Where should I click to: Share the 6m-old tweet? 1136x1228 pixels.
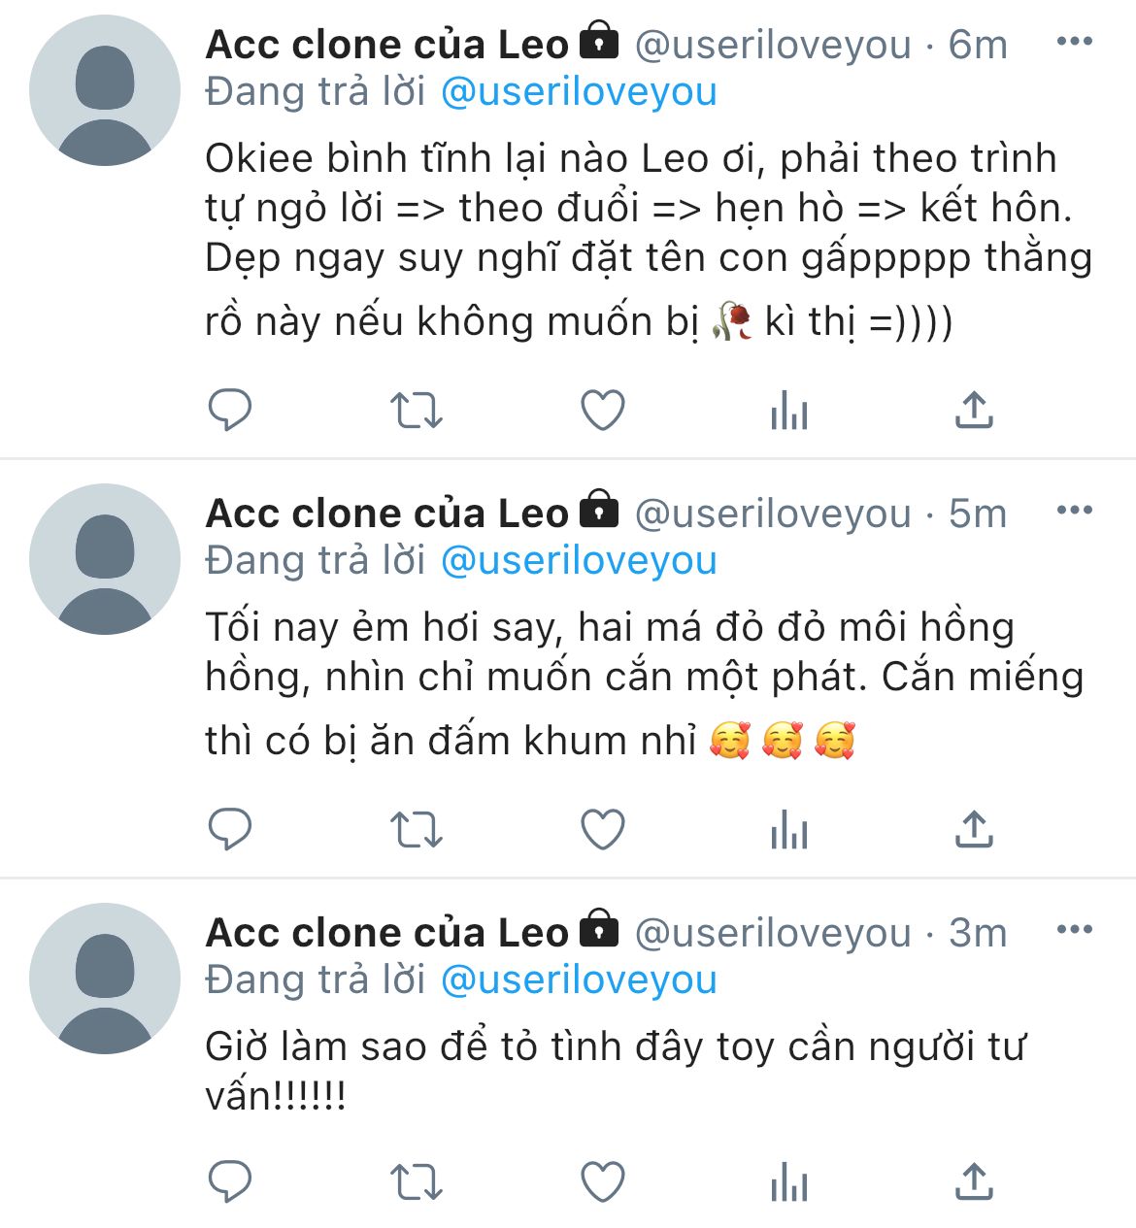click(x=974, y=410)
